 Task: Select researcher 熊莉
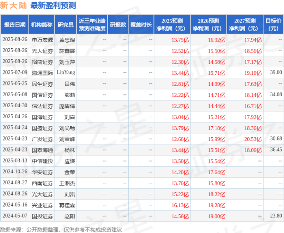[69, 95]
